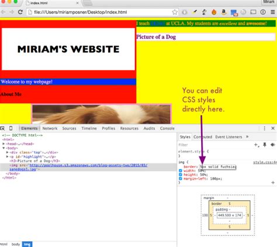Click the Picture of a Dog heading
The height and width of the screenshot is (247, 277).
[156, 37]
